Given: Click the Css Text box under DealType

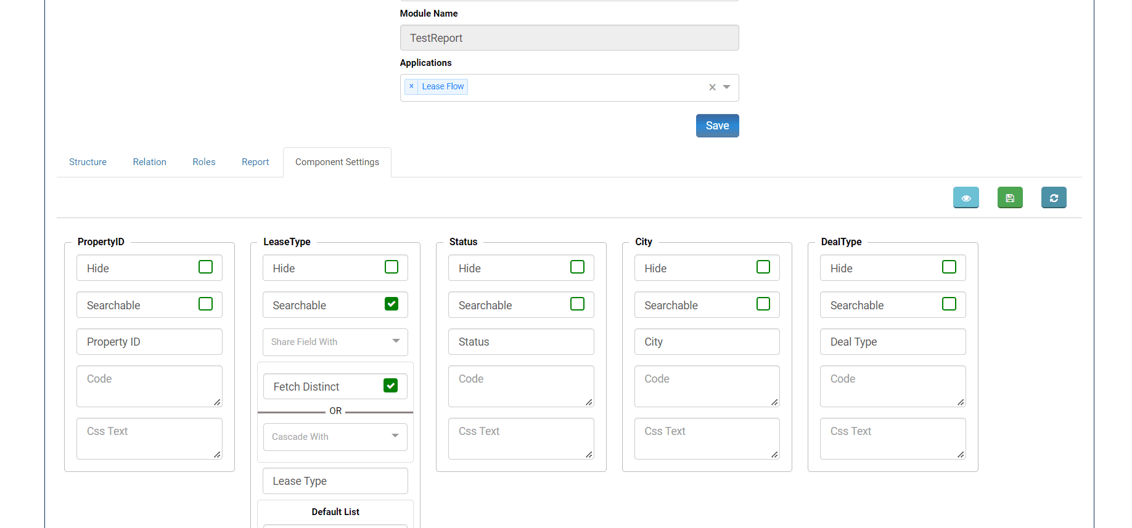Looking at the screenshot, I should 893,439.
